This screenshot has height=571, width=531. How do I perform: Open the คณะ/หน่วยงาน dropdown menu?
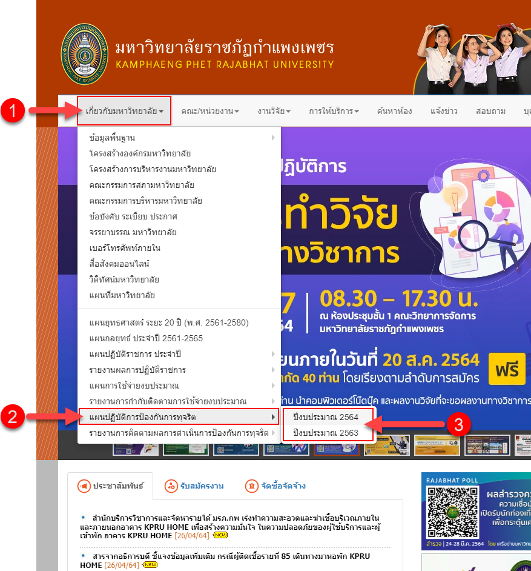(210, 111)
